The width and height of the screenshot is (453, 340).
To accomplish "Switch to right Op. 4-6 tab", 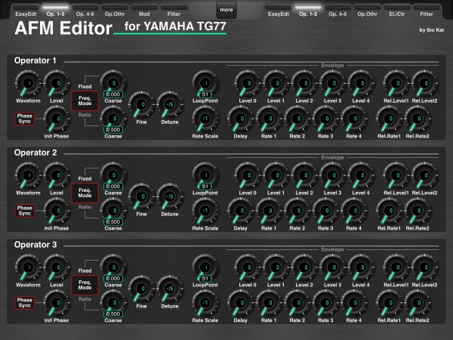I will click(x=337, y=11).
